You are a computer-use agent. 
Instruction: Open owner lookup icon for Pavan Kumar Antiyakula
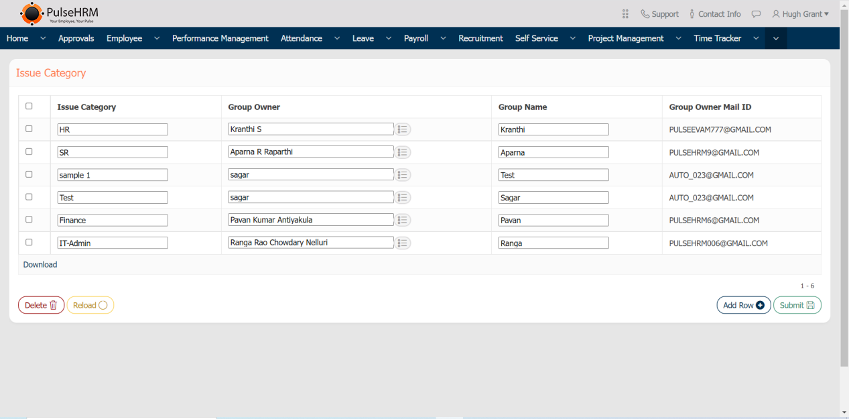pos(403,220)
